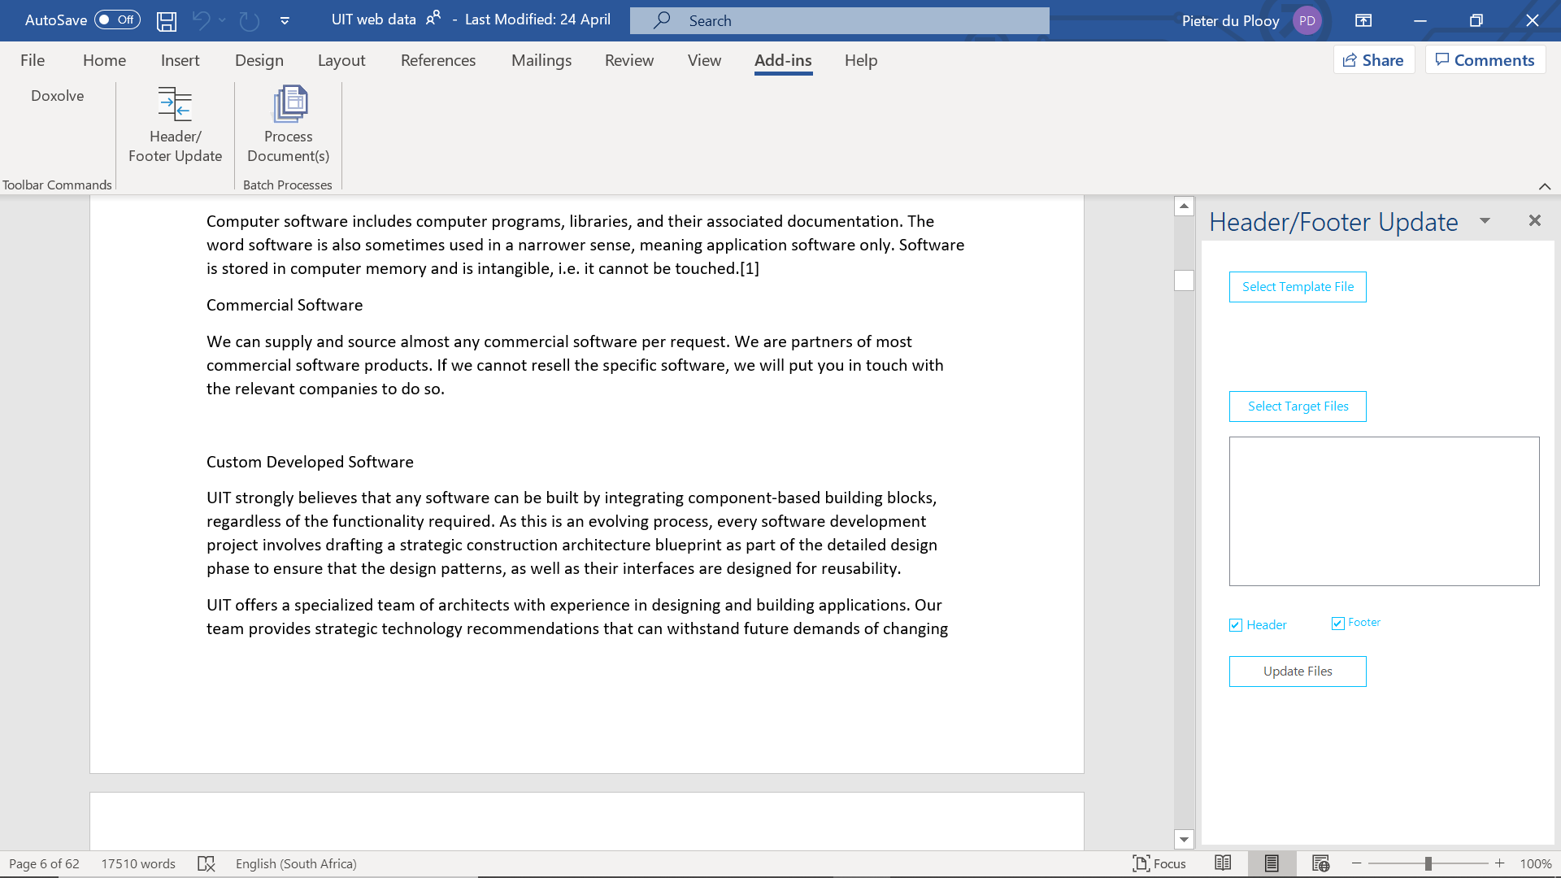Click the Update Files button
Screen dimensions: 1561x878
1298,672
